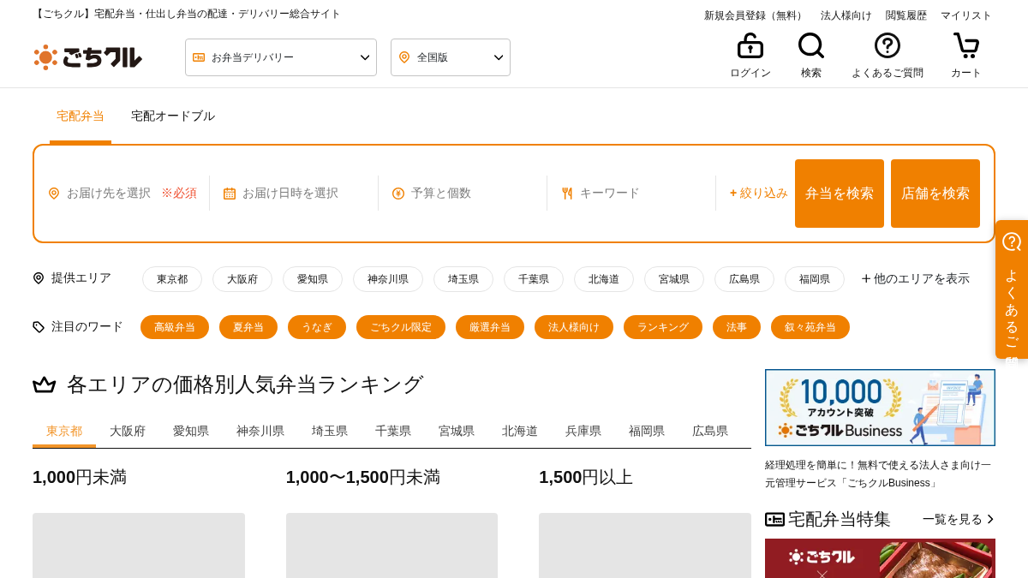Open the side よくあるご質問 floating tab
The image size is (1028, 578).
point(1012,289)
